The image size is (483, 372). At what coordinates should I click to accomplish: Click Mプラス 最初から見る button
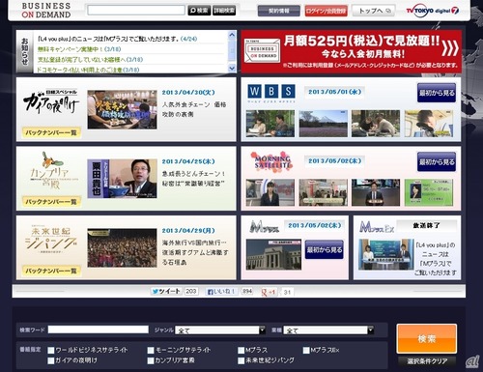[x=325, y=249]
